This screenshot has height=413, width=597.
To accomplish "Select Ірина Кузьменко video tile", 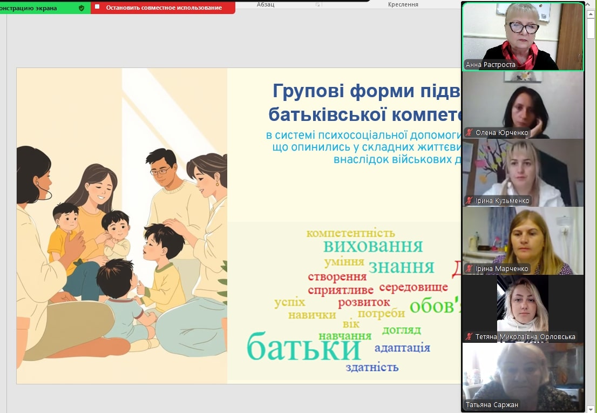I will click(x=523, y=172).
